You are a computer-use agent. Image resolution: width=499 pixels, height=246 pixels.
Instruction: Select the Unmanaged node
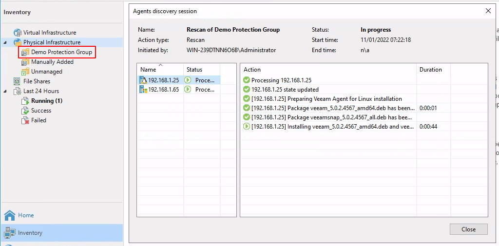46,72
